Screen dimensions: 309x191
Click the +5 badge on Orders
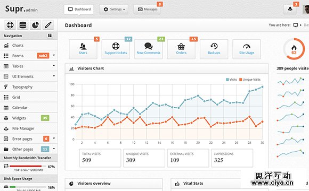193,39
